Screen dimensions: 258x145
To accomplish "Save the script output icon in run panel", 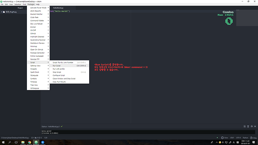I will [244, 126].
